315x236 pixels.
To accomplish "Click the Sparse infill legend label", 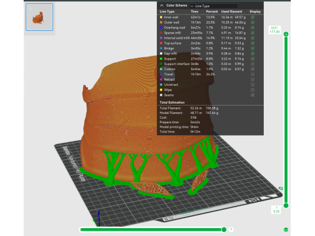I will pyautogui.click(x=173, y=33).
